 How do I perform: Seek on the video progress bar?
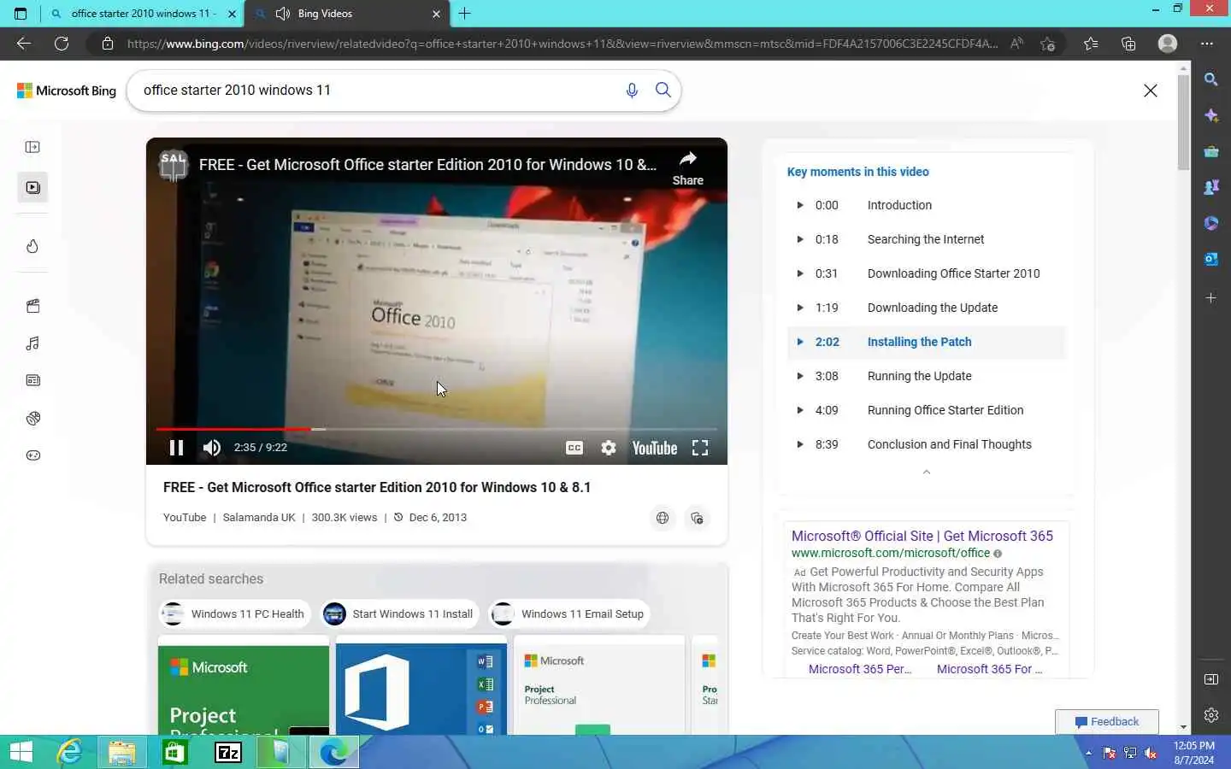[x=436, y=429]
